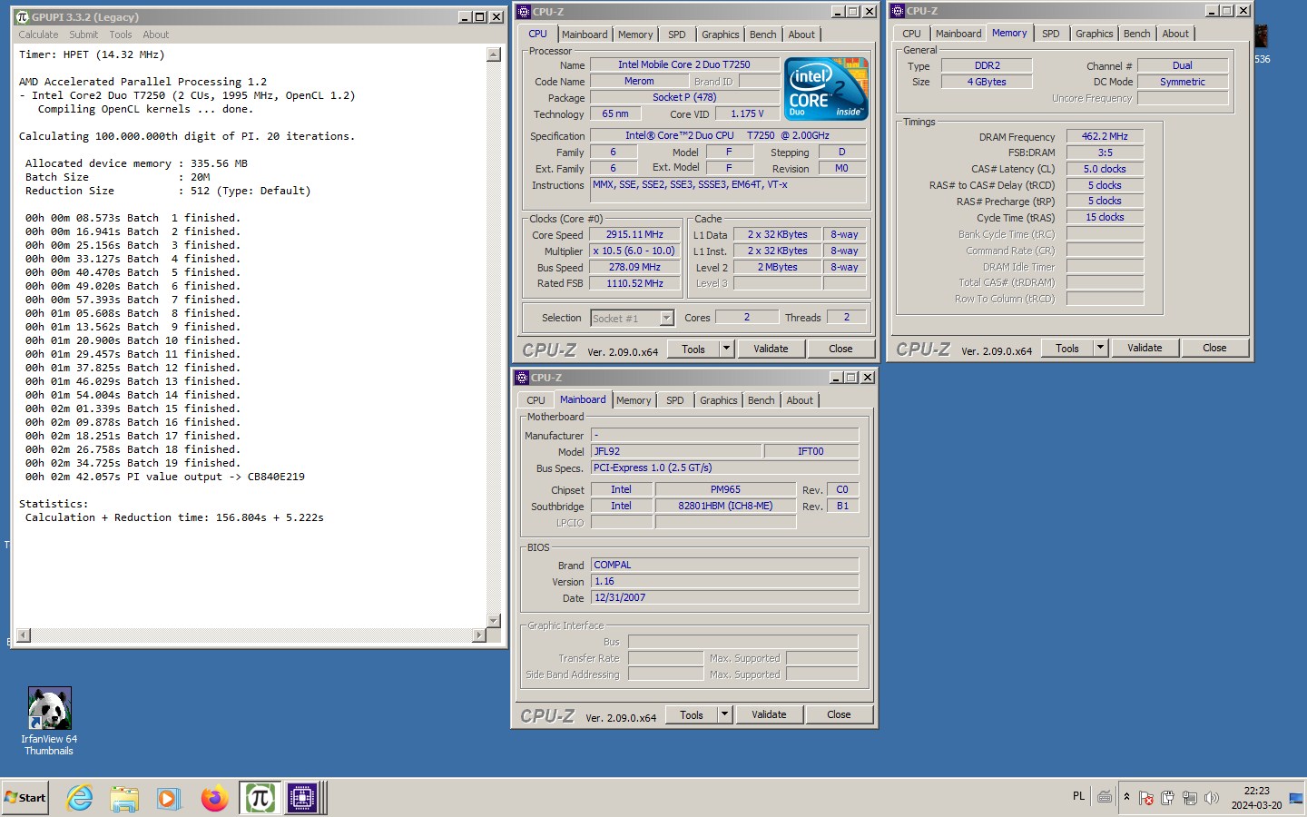Open Internet Explorer from the taskbar
This screenshot has width=1307, height=817.
tap(80, 798)
